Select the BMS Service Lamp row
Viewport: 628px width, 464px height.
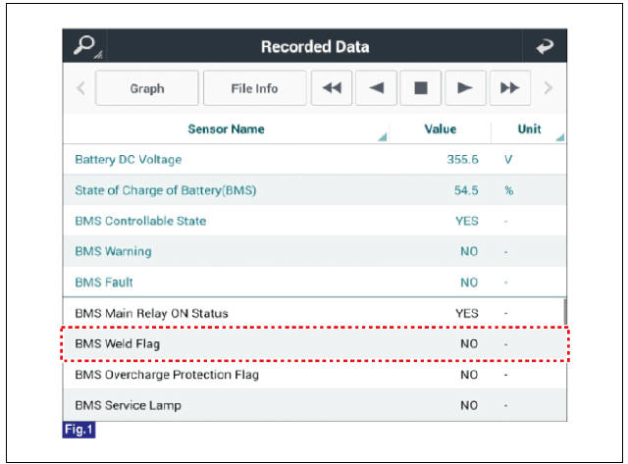click(315, 405)
